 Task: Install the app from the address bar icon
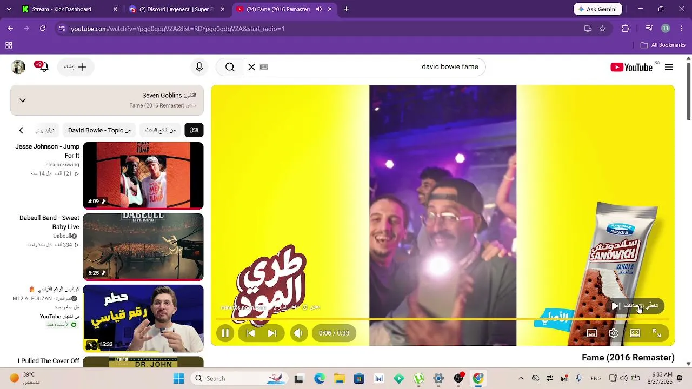click(588, 29)
